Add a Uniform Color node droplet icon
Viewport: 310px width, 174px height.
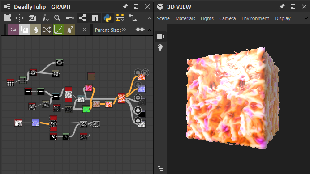(36, 30)
